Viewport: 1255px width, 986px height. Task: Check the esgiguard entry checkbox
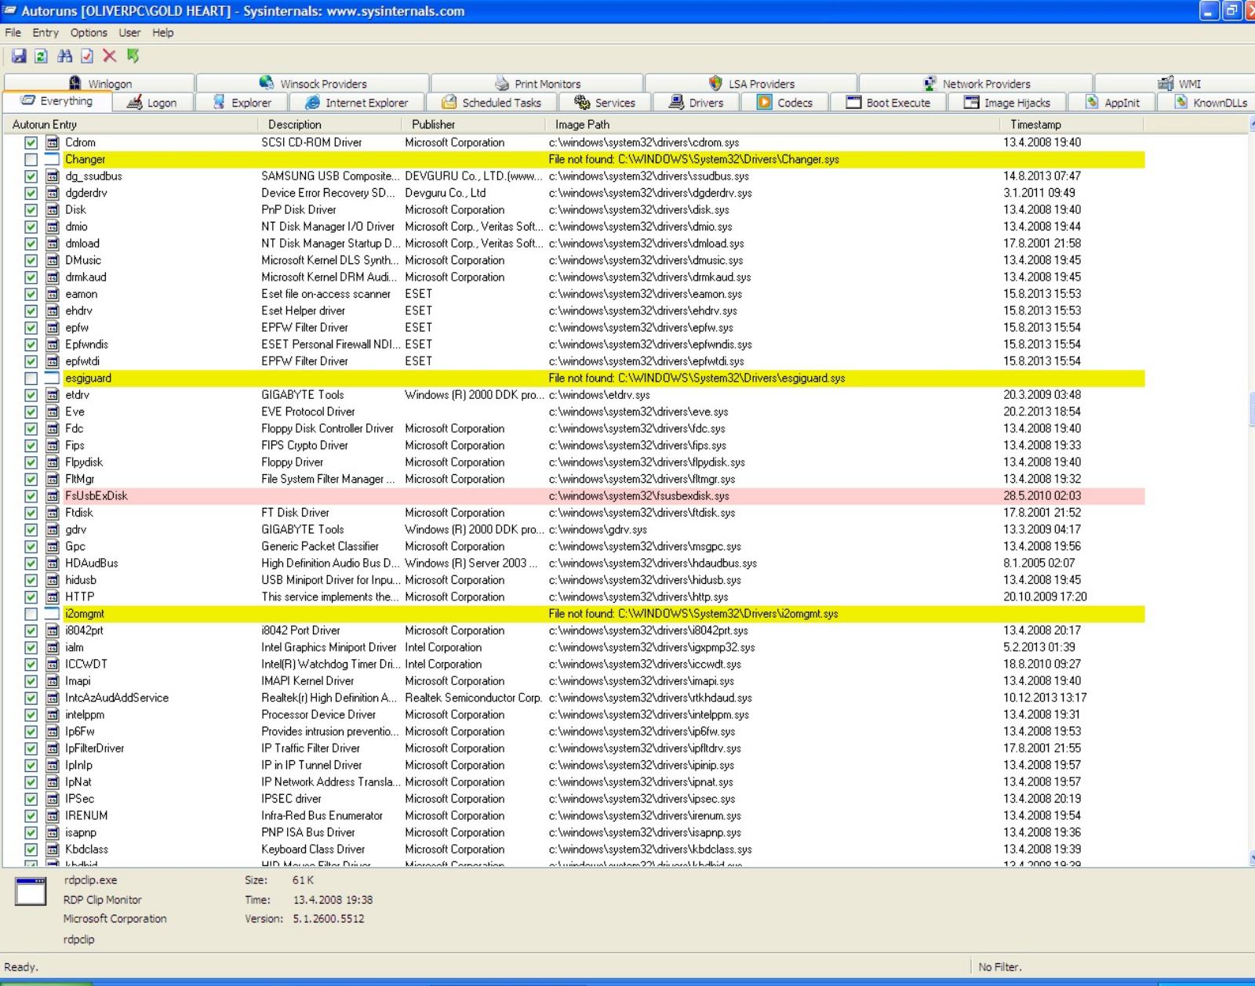[x=31, y=379]
